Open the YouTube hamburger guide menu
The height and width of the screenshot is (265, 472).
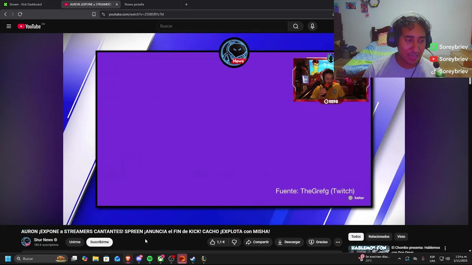pyautogui.click(x=9, y=26)
